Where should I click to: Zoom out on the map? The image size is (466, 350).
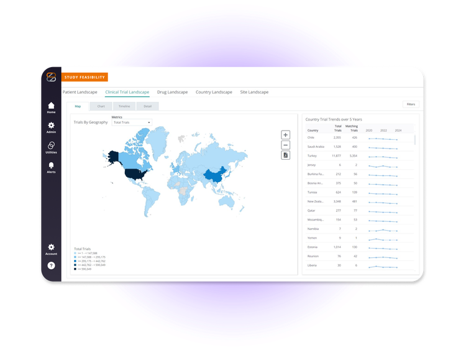pos(286,145)
